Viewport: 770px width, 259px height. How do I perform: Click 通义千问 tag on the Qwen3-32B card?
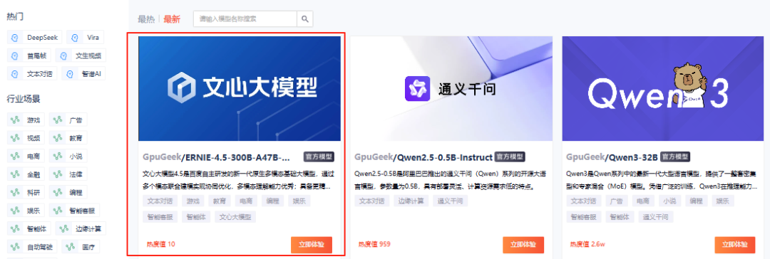[x=656, y=217]
